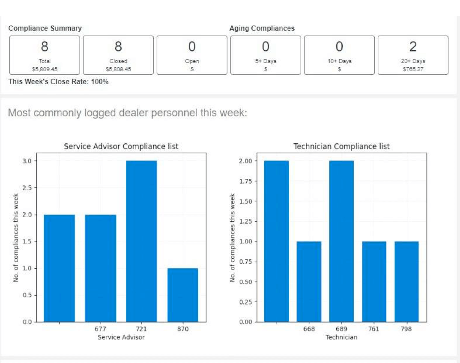Click the Technician 761 axis label

(x=373, y=329)
